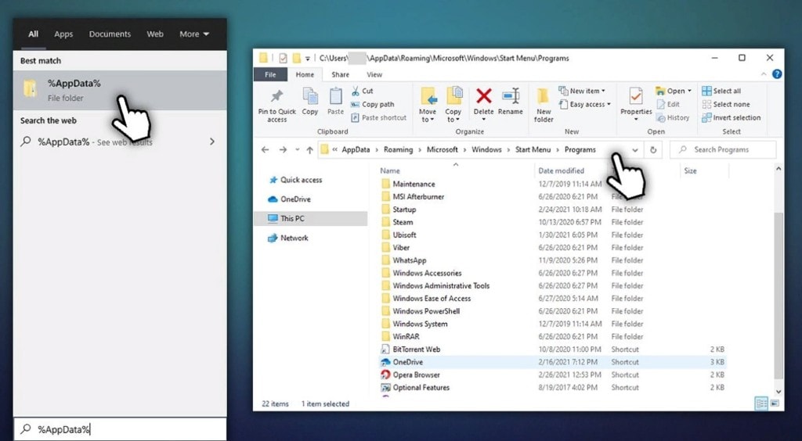Switch to the Share ribbon tab
This screenshot has height=441, width=802.
(x=340, y=74)
